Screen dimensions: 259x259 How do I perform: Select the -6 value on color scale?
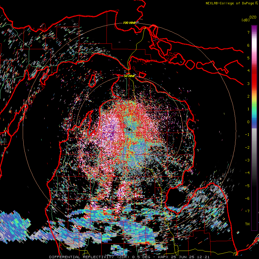point(247,199)
